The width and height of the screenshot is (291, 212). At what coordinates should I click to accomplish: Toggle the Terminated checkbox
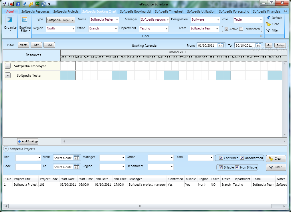[x=241, y=29]
